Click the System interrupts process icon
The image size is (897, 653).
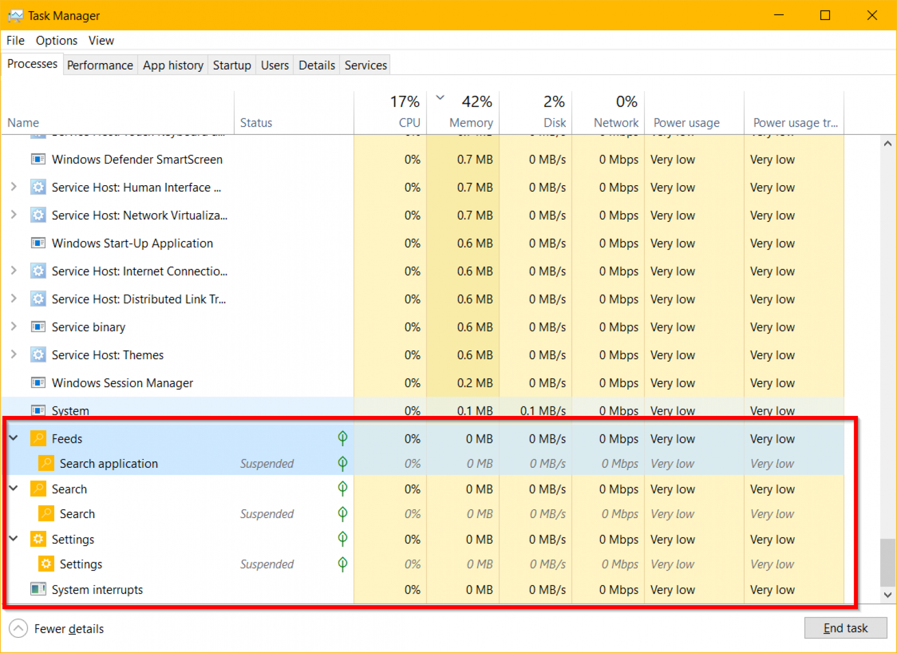point(38,589)
